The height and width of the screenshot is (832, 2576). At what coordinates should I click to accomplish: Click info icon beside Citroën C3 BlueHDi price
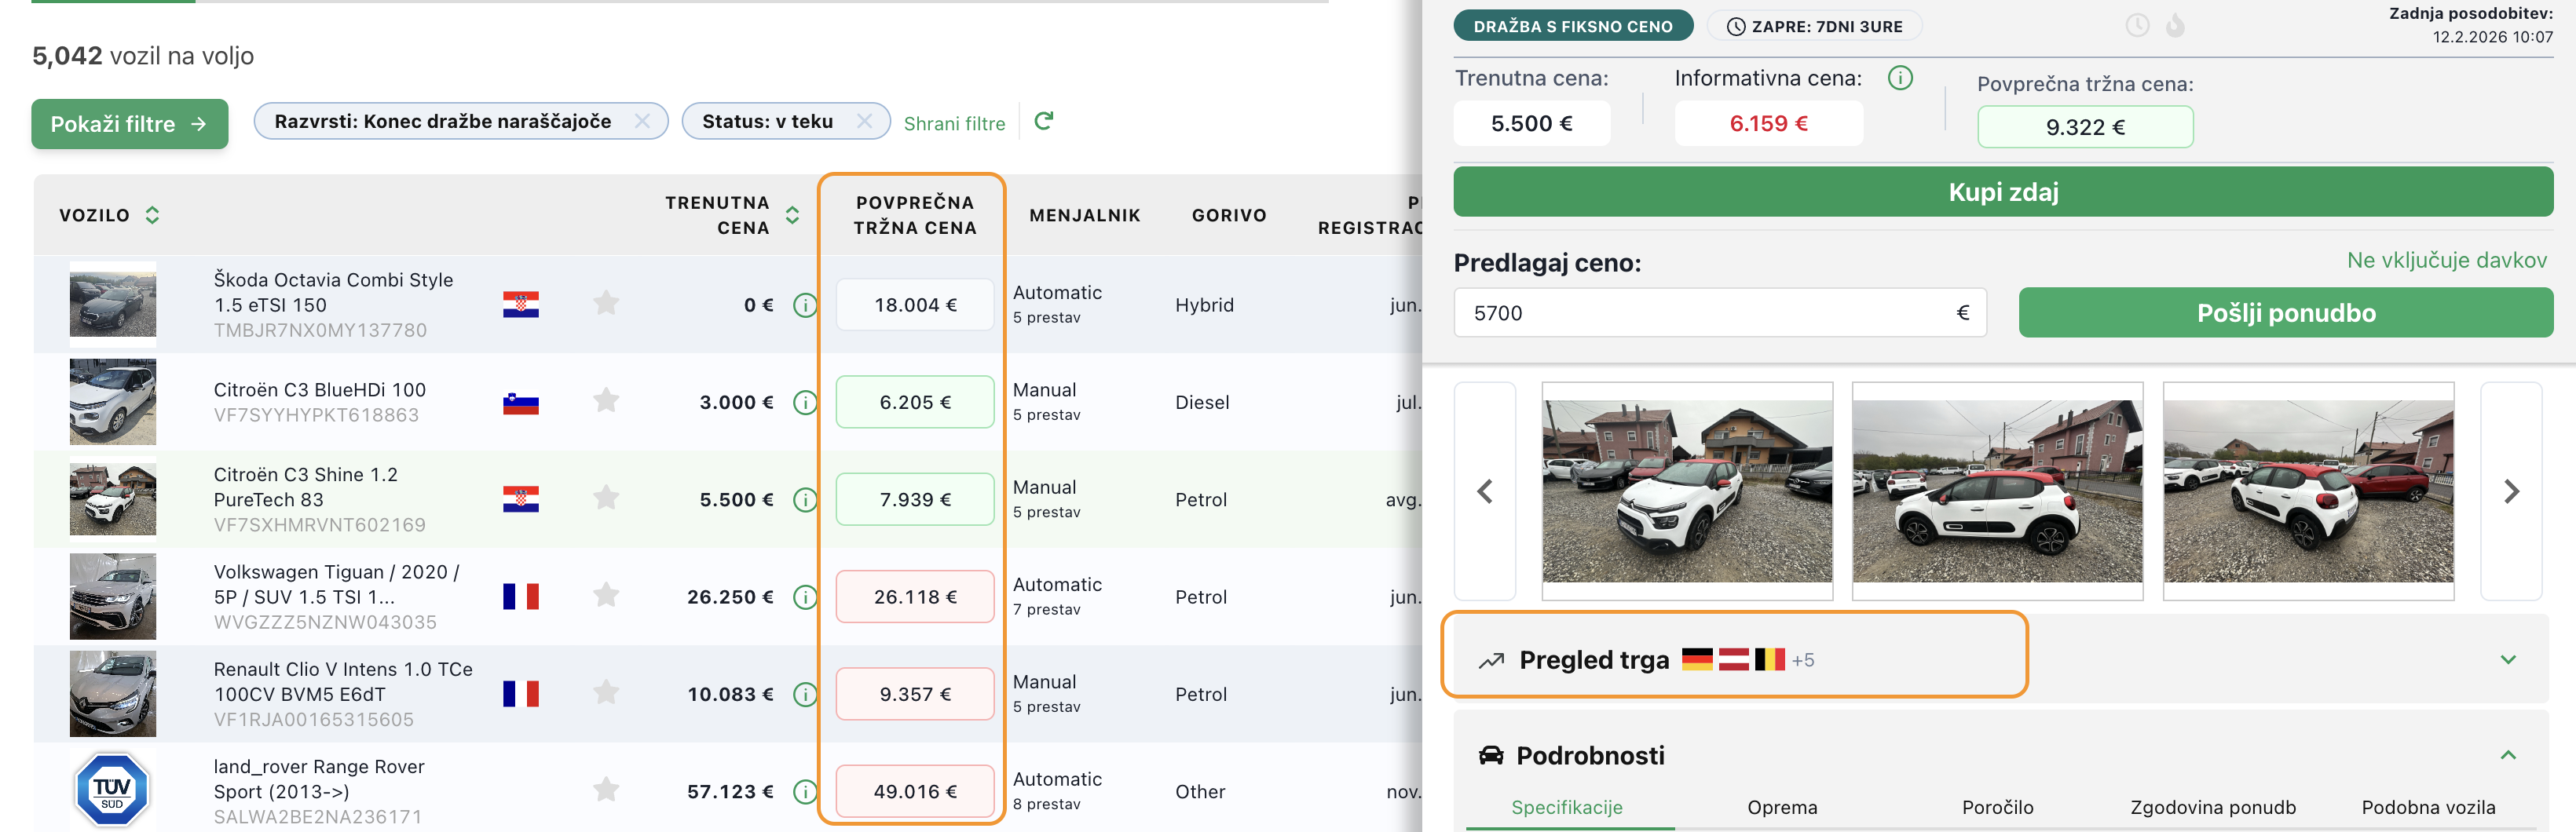804,402
